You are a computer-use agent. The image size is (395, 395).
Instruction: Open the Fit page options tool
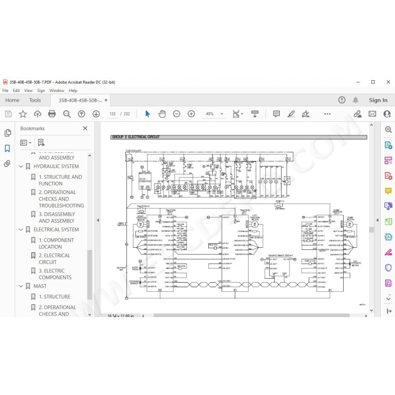238,114
